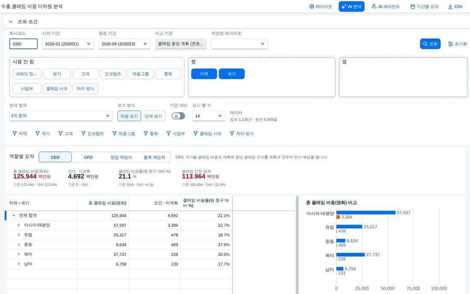Screen dimensions: 470x294
Task: Download data via the CSV icon
Action: (x=450, y=6)
